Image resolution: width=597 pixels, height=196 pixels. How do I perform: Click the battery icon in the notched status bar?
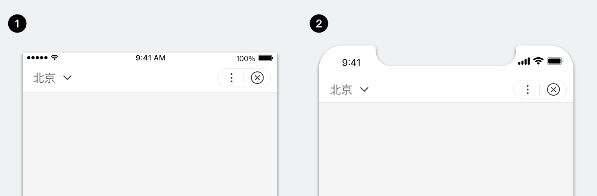pos(555,61)
